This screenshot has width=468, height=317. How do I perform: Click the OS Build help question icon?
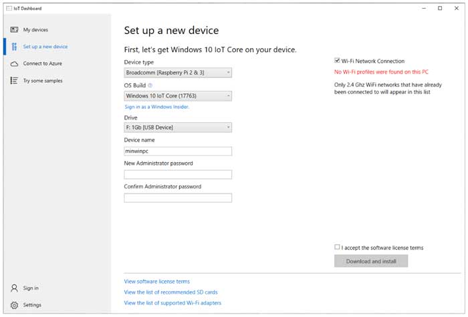point(150,85)
